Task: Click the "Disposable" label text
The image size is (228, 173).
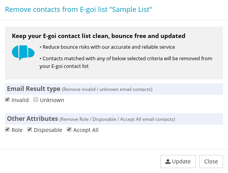Action: pos(48,130)
